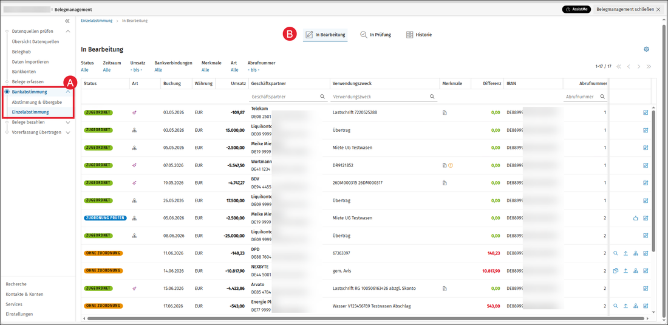Open edit icon in the Telekom row
The image size is (668, 325).
click(x=646, y=112)
